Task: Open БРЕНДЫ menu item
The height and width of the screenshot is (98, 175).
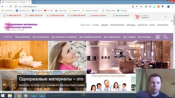Action: (131, 25)
